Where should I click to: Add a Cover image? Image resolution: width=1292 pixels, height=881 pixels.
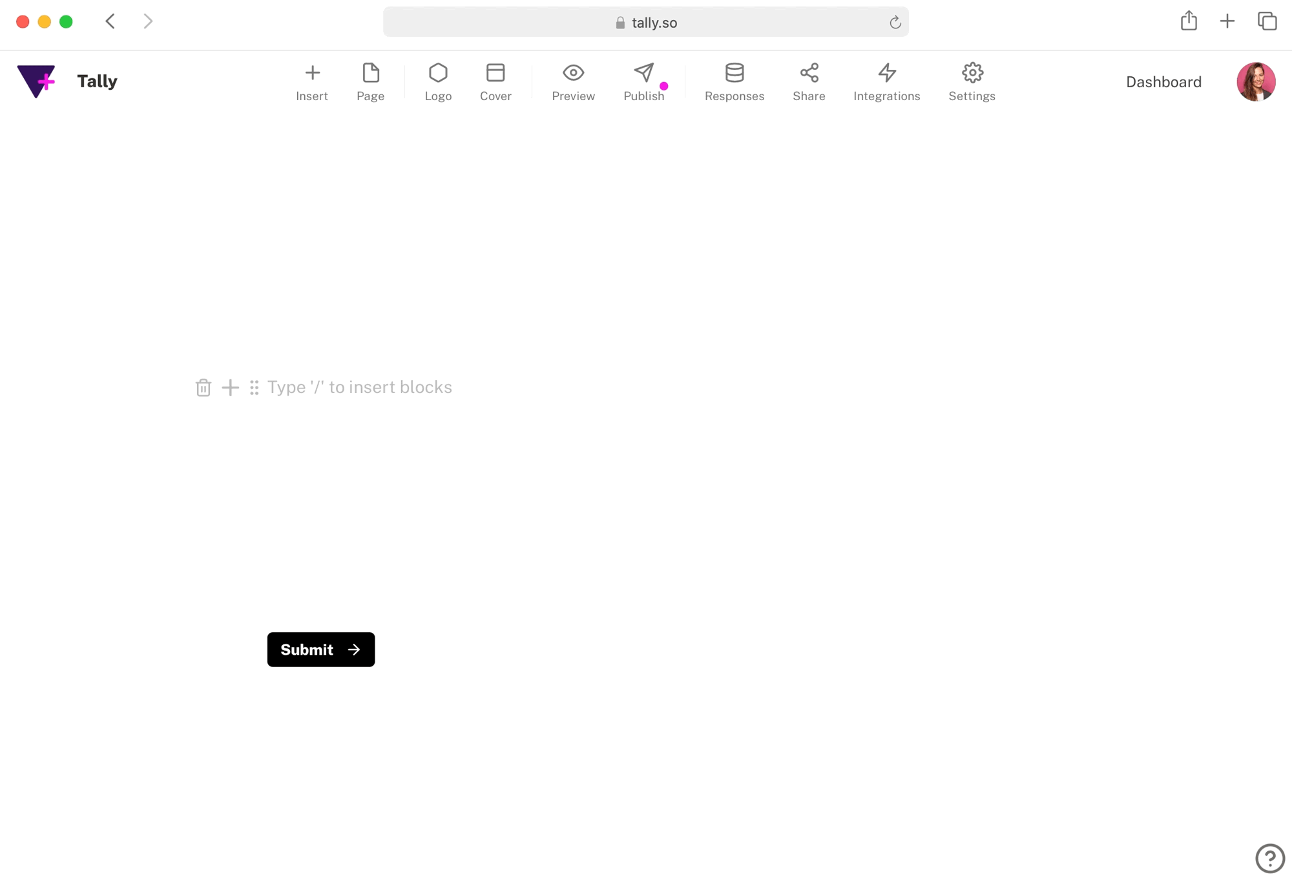(495, 82)
